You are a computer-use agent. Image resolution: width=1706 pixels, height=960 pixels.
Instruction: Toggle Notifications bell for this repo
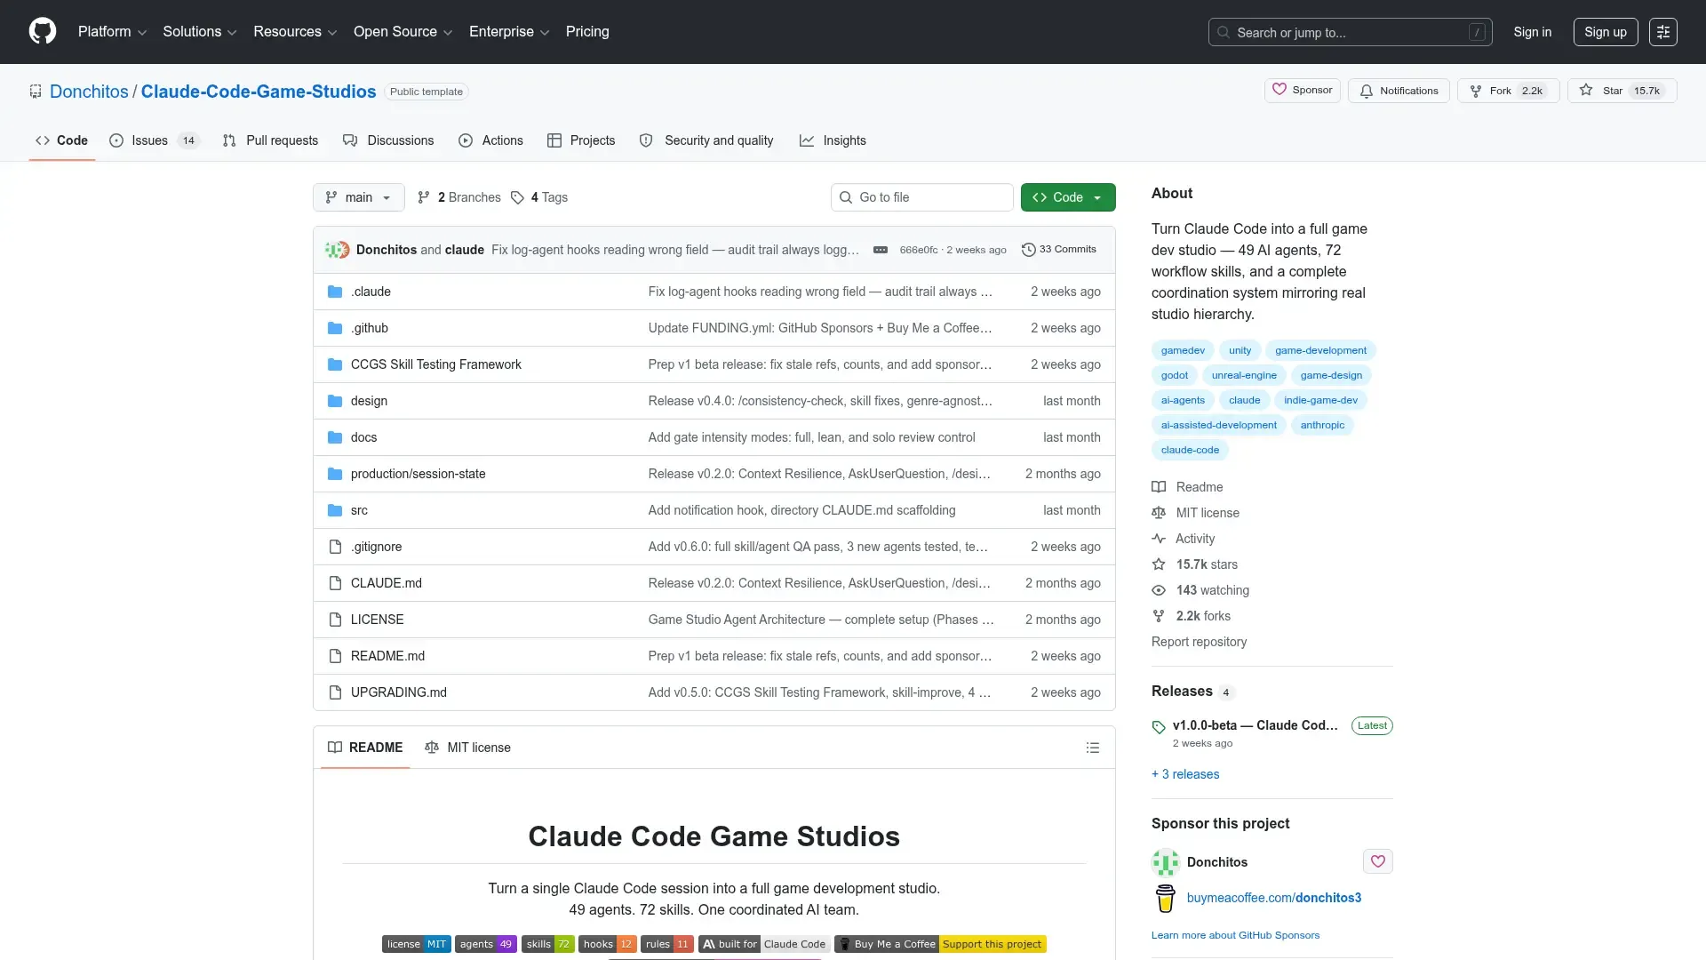pos(1399,91)
